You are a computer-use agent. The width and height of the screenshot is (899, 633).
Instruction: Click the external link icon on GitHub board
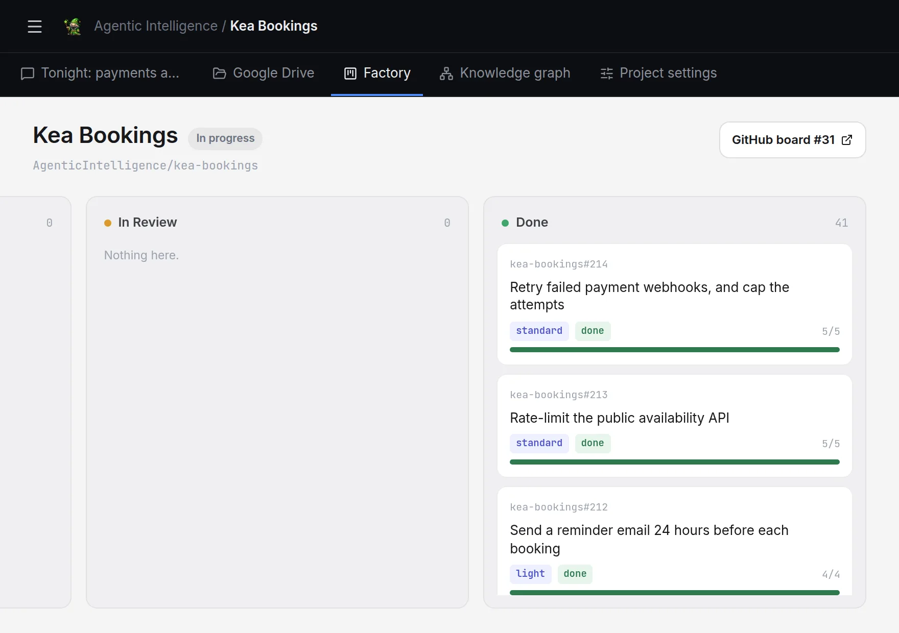coord(847,140)
